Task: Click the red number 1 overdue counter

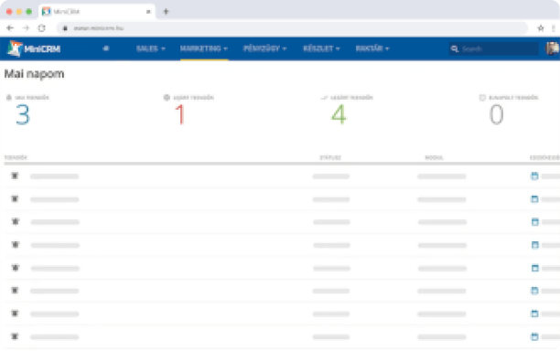Action: (x=180, y=115)
